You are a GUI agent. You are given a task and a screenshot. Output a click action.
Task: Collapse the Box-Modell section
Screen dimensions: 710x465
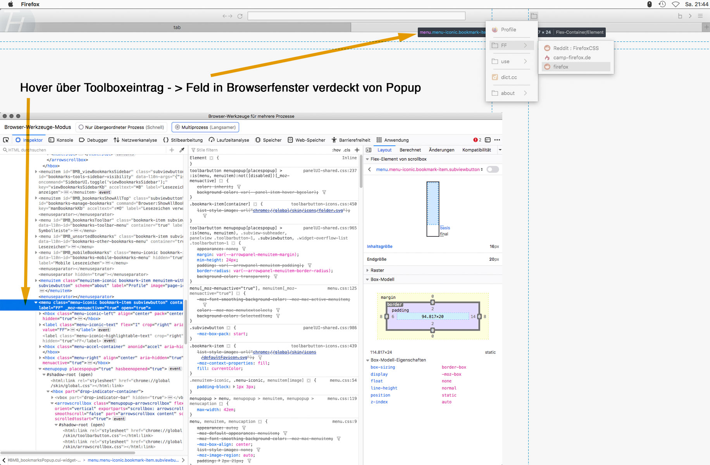367,279
